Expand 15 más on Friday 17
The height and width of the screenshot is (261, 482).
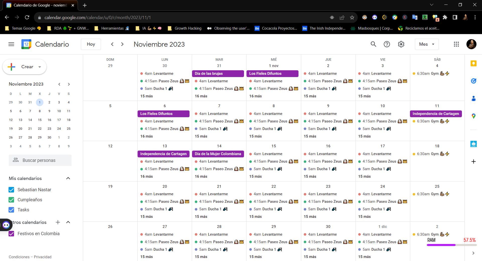365,176
